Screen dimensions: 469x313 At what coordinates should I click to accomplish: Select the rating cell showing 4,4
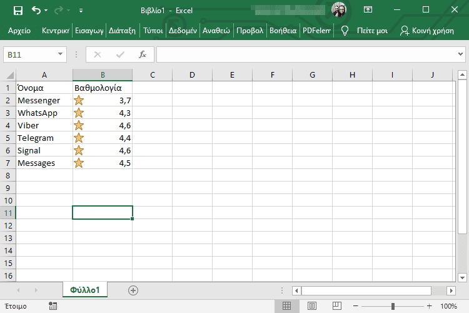(x=103, y=138)
